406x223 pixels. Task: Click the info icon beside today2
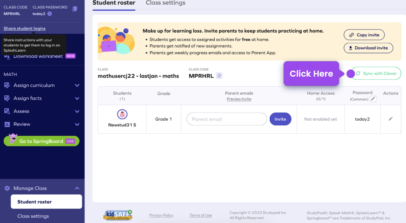[50, 13]
